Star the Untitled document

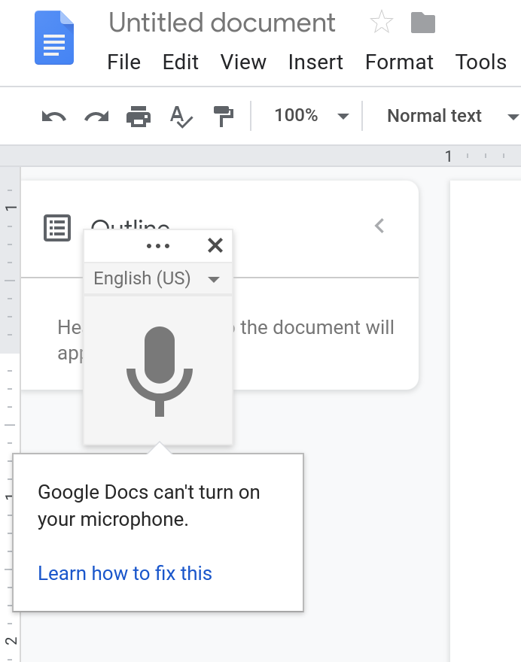click(381, 22)
